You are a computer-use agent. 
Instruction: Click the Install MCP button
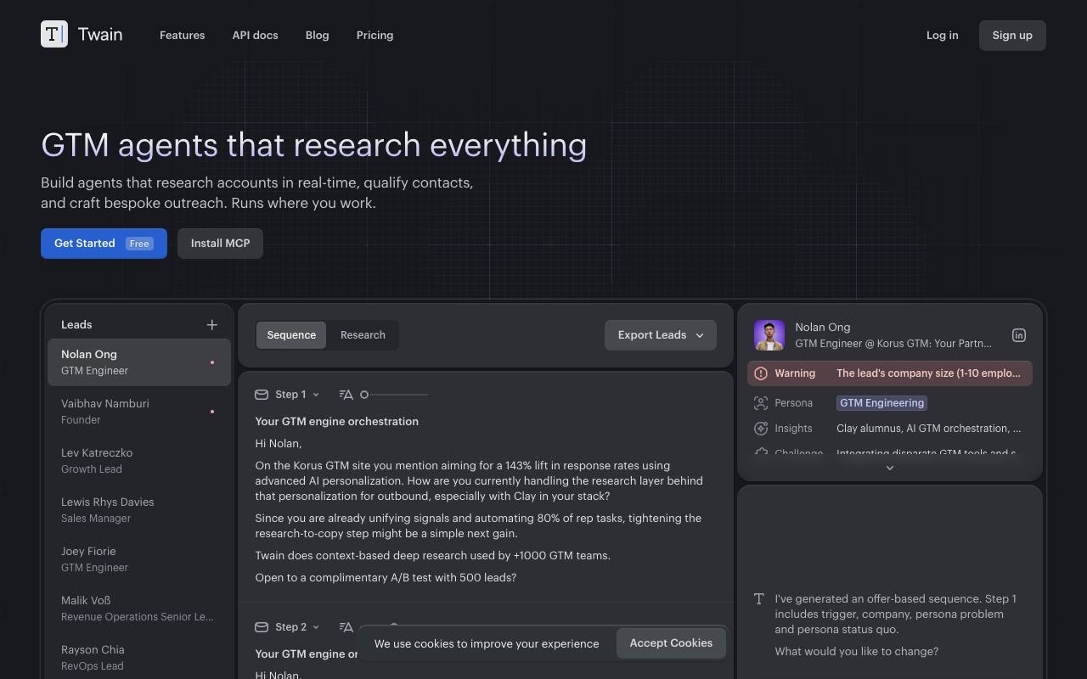[x=220, y=243]
